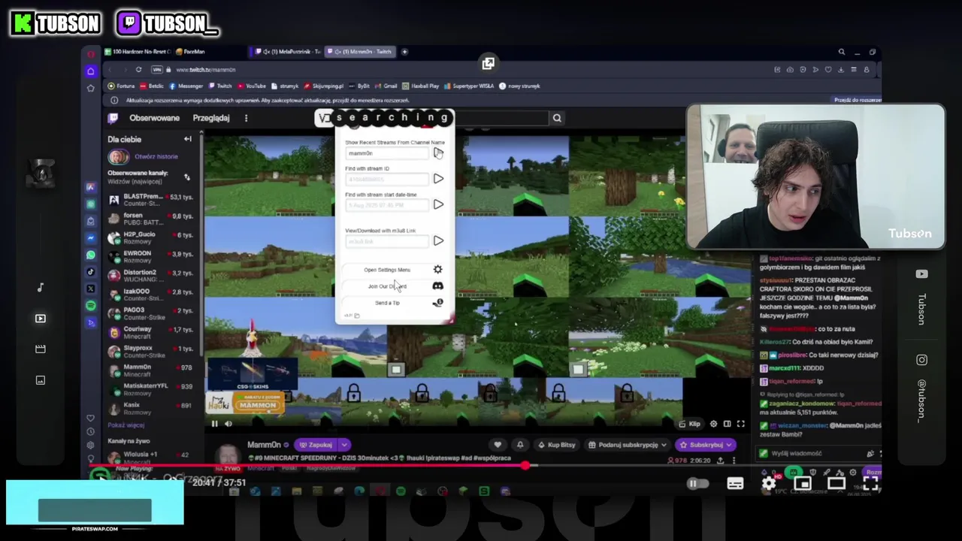Toggle the notification bell under stream

(520, 445)
